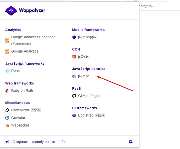Click the Wappalyzer logo icon

11,10
